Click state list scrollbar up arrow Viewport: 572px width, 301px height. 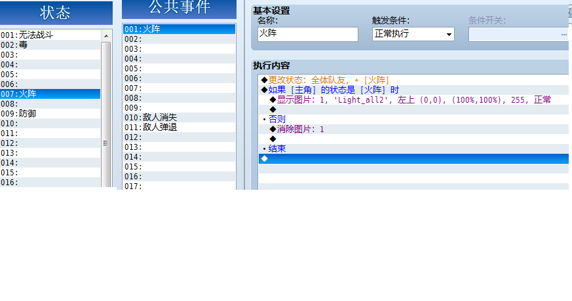(105, 36)
